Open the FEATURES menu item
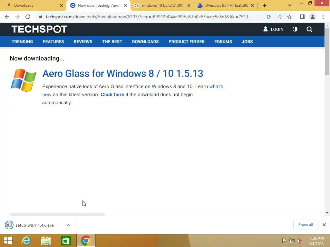This screenshot has width=330, height=247. click(53, 41)
